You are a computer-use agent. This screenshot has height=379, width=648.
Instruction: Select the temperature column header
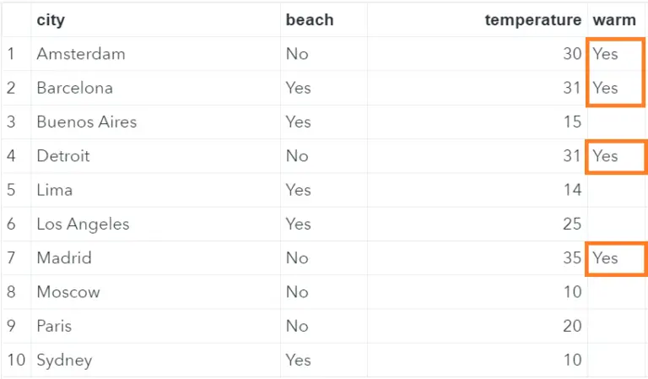532,19
